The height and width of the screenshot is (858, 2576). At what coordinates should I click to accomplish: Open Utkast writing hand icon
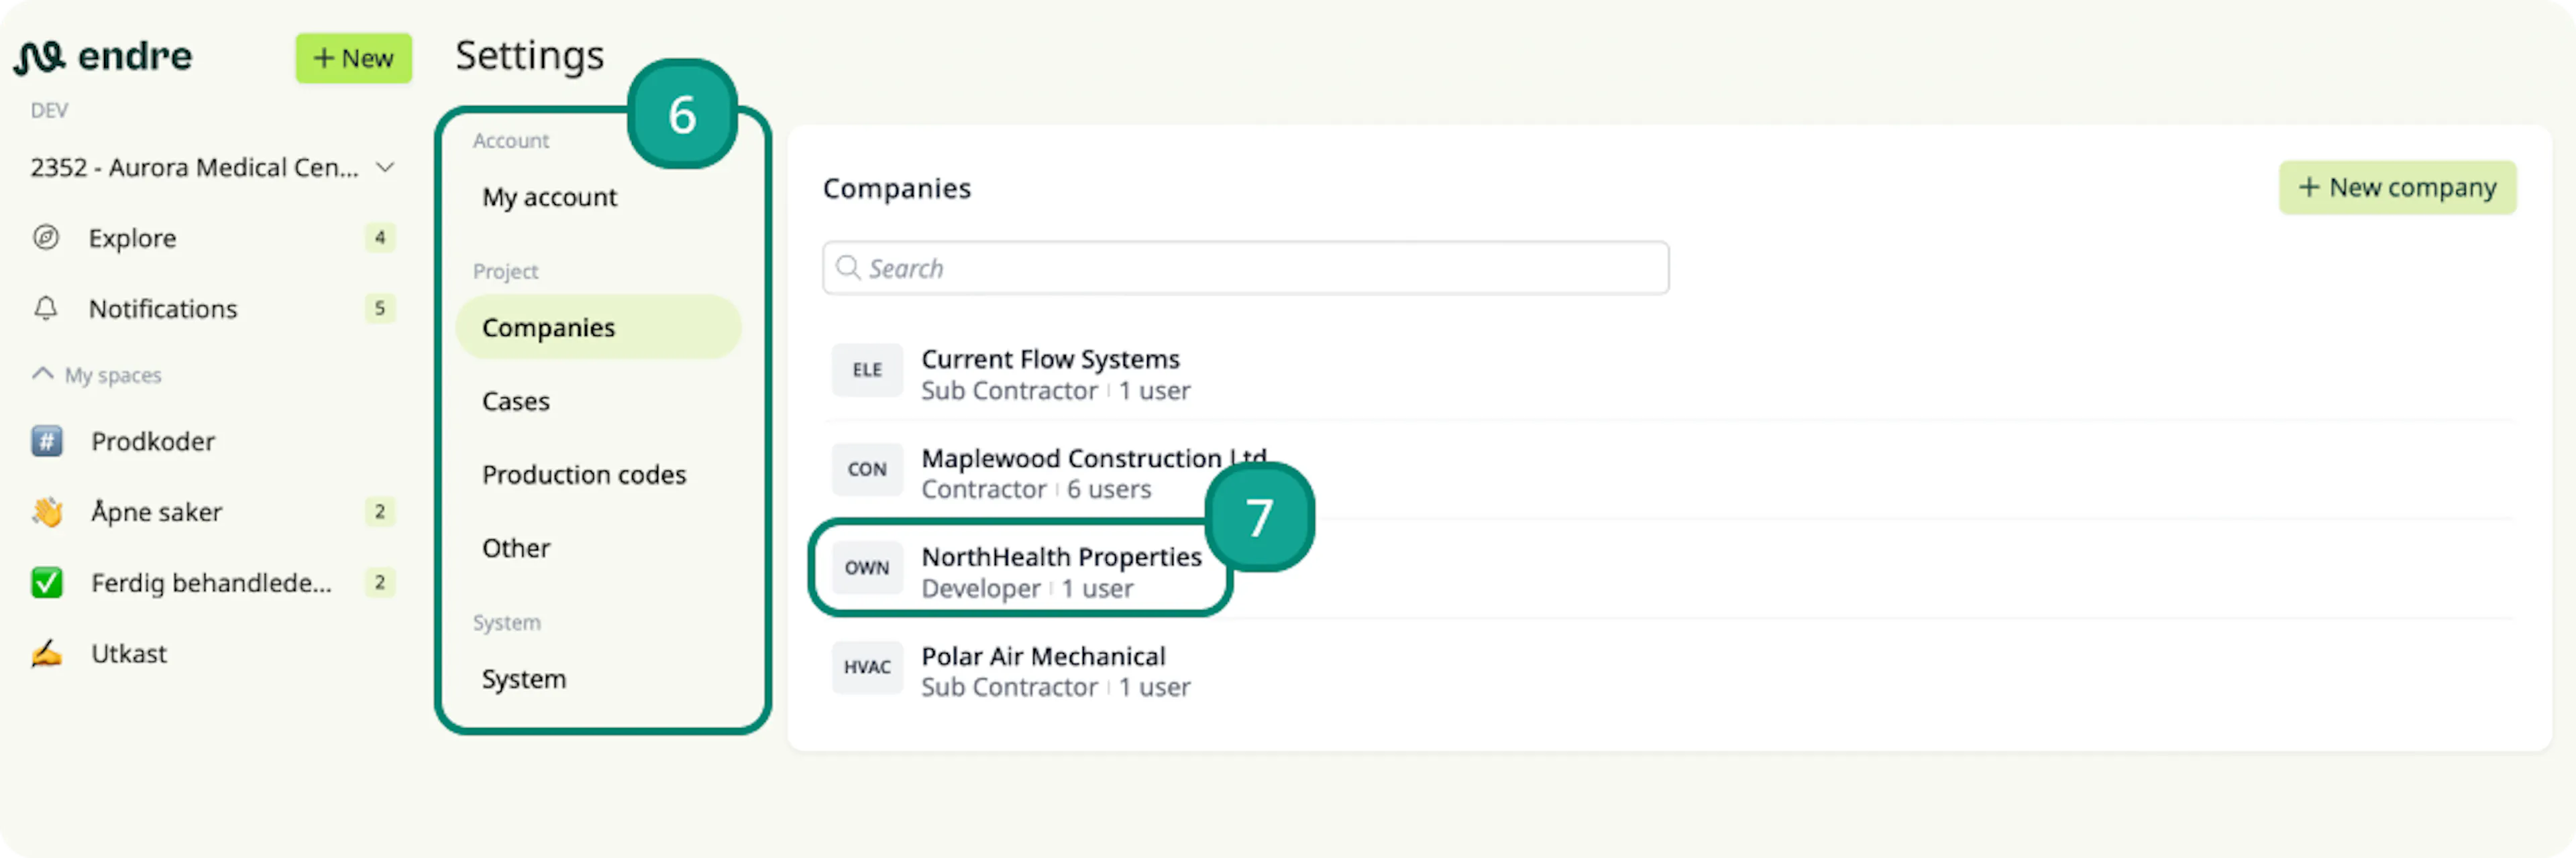point(47,654)
